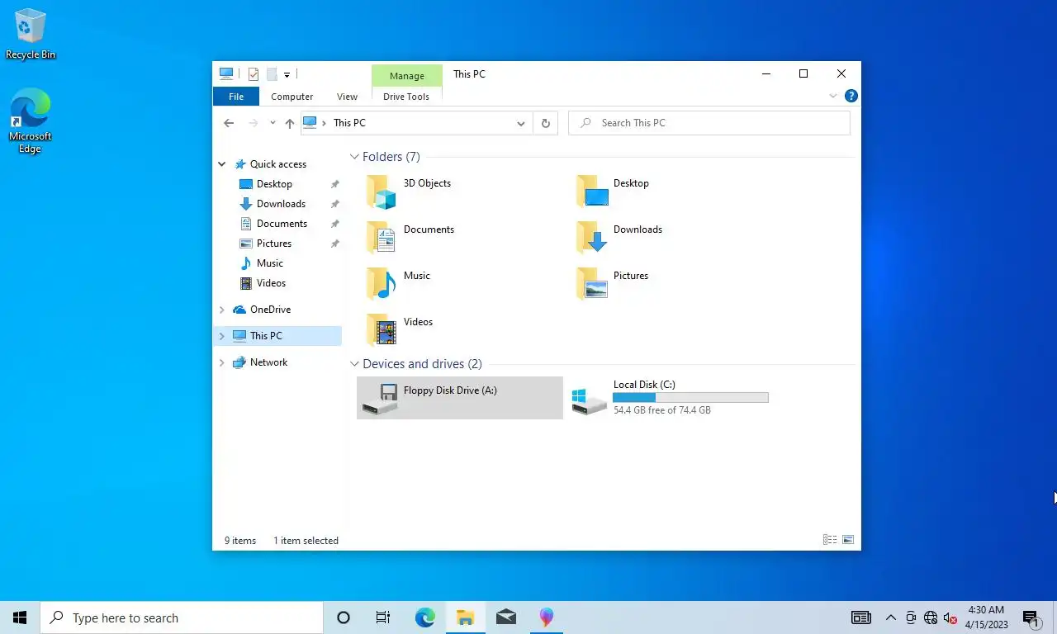The width and height of the screenshot is (1057, 634).
Task: Refresh This PC view
Action: (545, 123)
